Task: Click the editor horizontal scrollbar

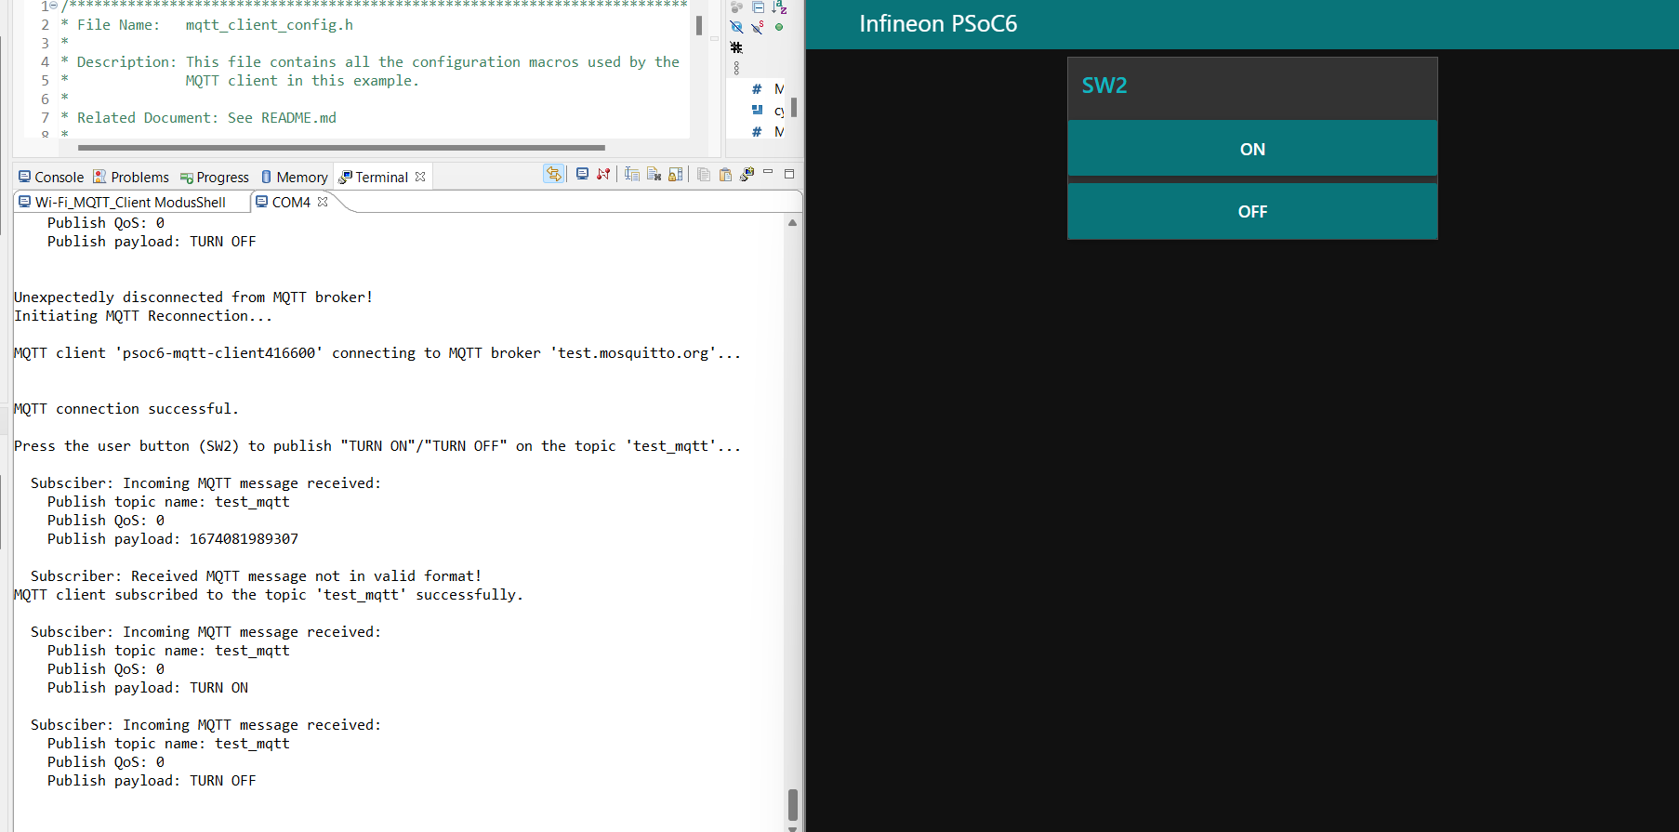Action: pyautogui.click(x=341, y=147)
